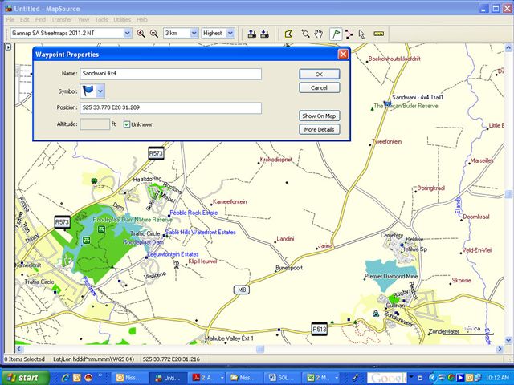The width and height of the screenshot is (514, 385).
Task: Click the More Details button
Action: click(320, 129)
